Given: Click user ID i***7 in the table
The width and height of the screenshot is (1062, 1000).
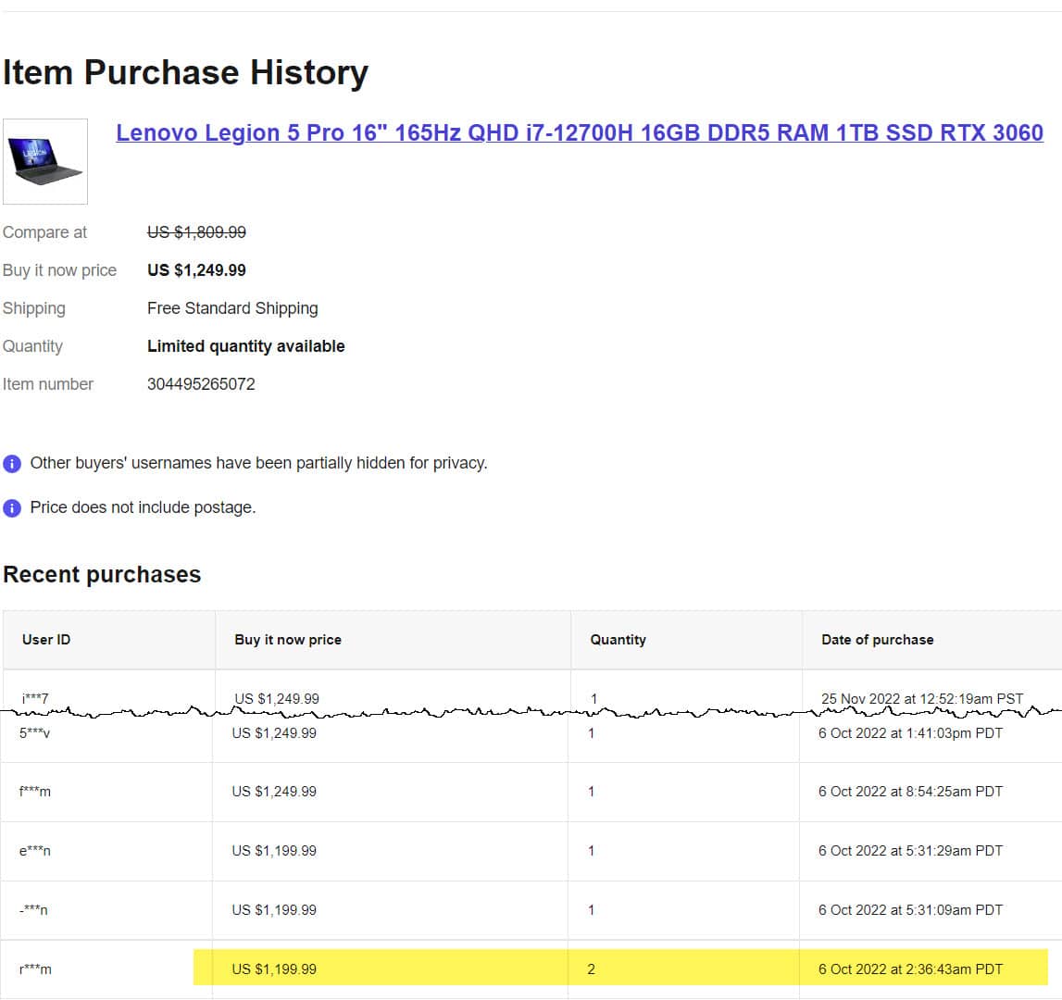Looking at the screenshot, I should coord(35,698).
